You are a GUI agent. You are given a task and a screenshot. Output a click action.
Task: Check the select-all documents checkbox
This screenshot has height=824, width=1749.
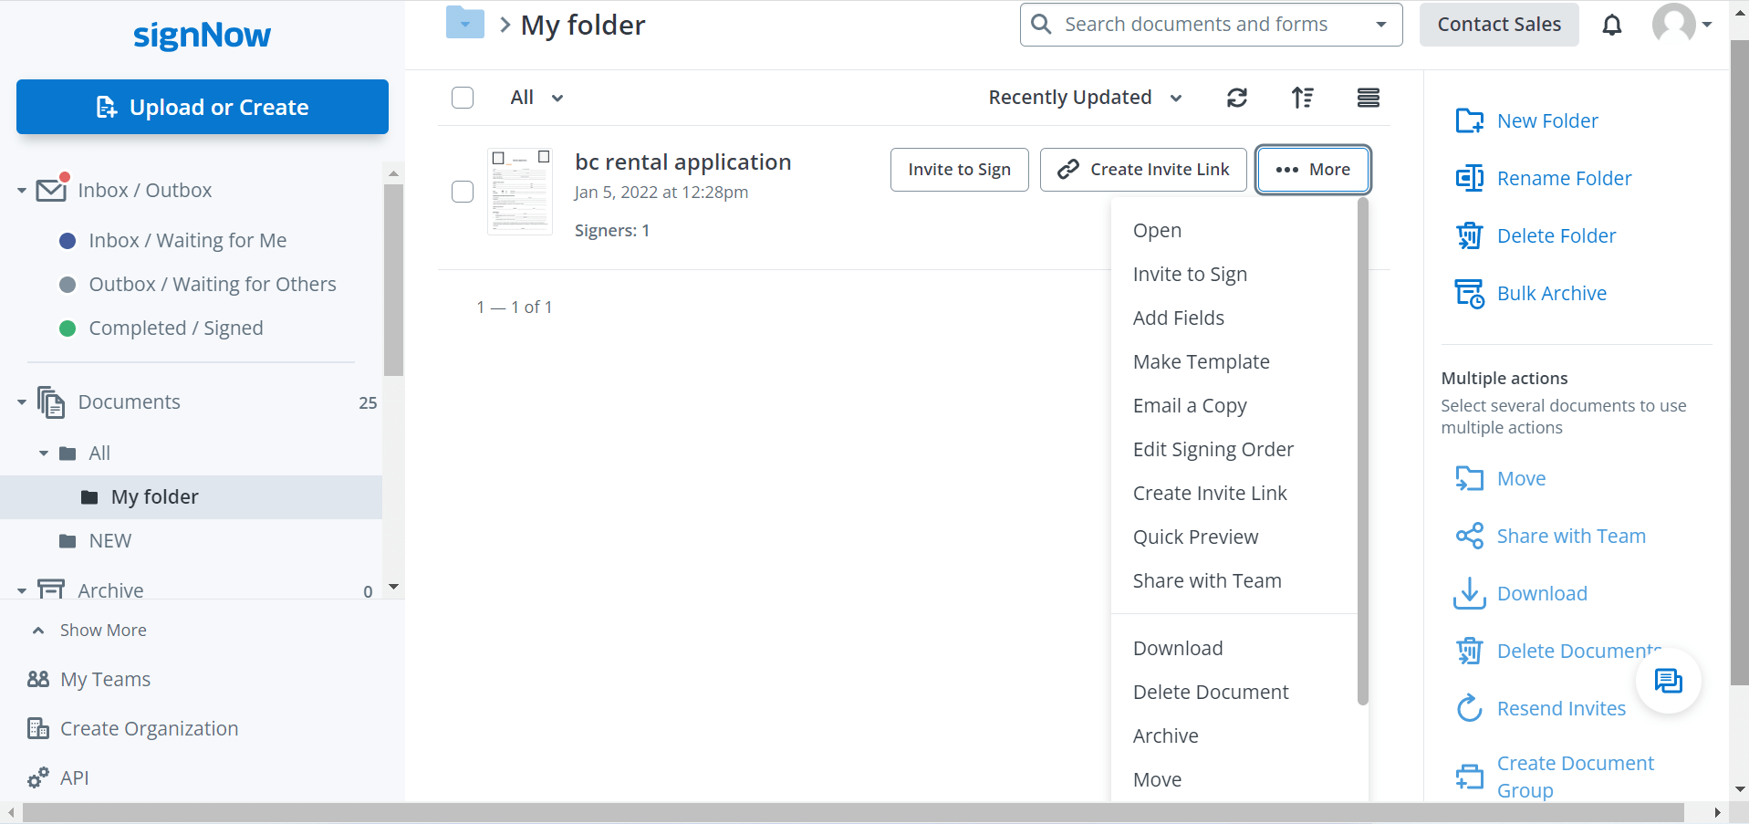pos(463,98)
